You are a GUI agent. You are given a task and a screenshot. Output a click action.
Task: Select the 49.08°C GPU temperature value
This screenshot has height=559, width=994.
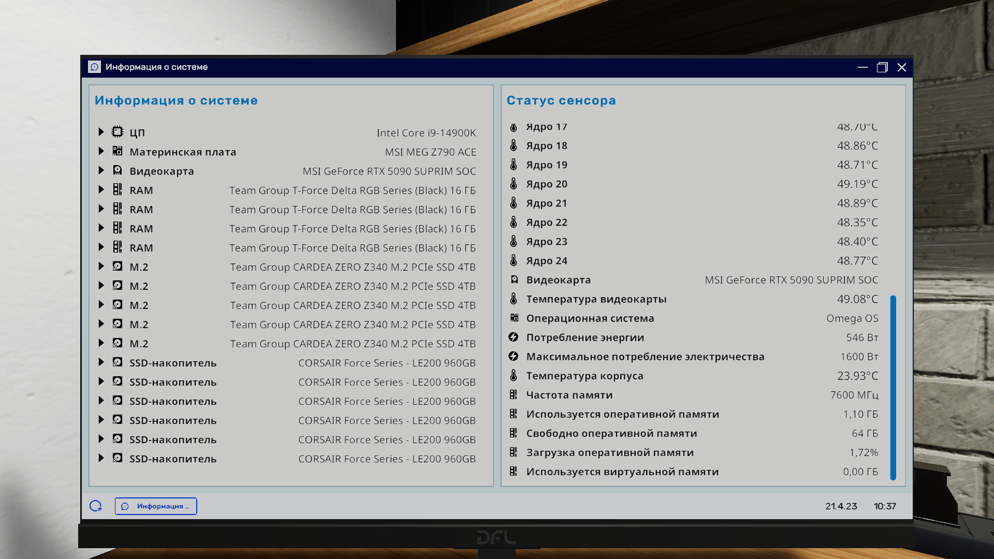[857, 299]
